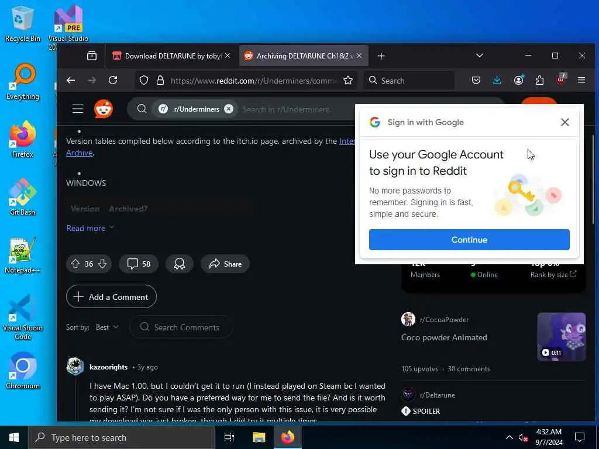Screen dimensions: 599x449
Task: Open Firefox application hamburger menu
Action: (581, 80)
